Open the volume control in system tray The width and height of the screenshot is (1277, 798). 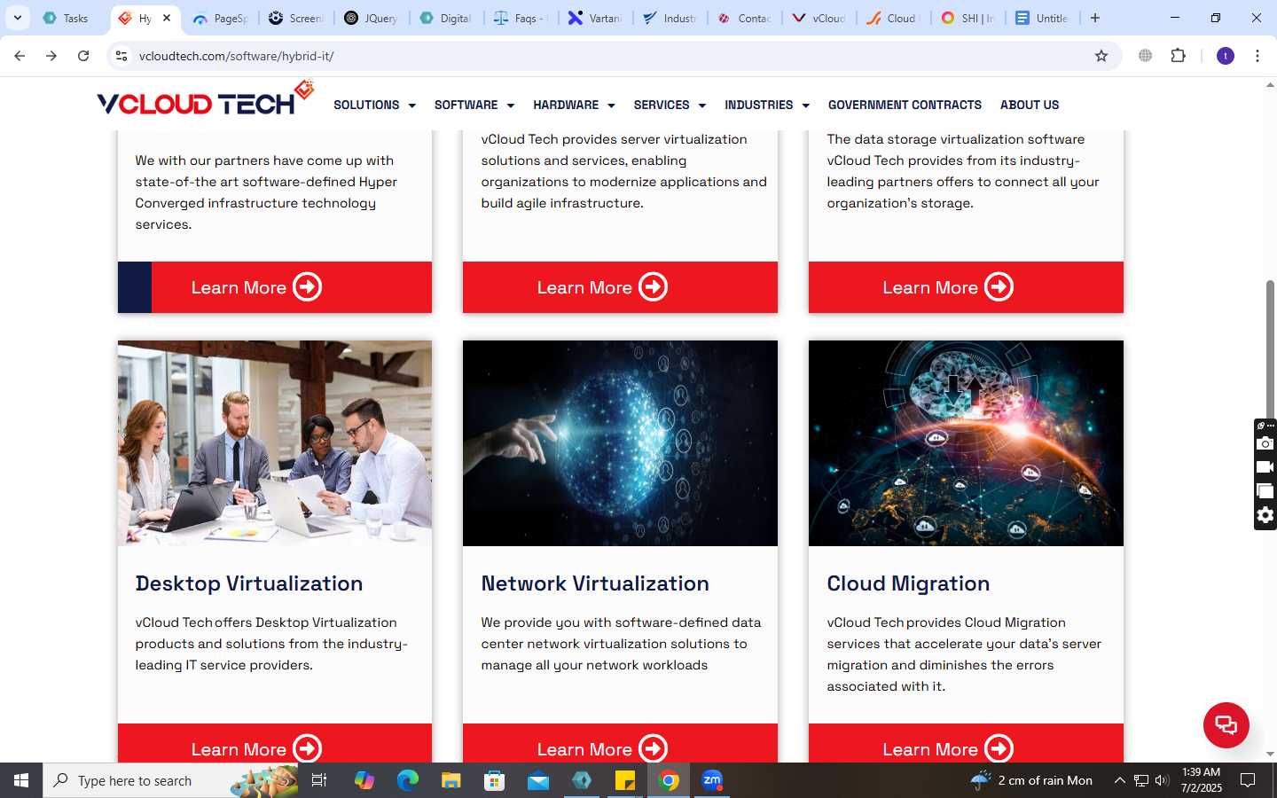[1162, 780]
